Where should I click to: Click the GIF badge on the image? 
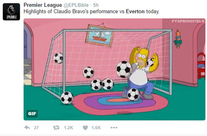(x=32, y=113)
